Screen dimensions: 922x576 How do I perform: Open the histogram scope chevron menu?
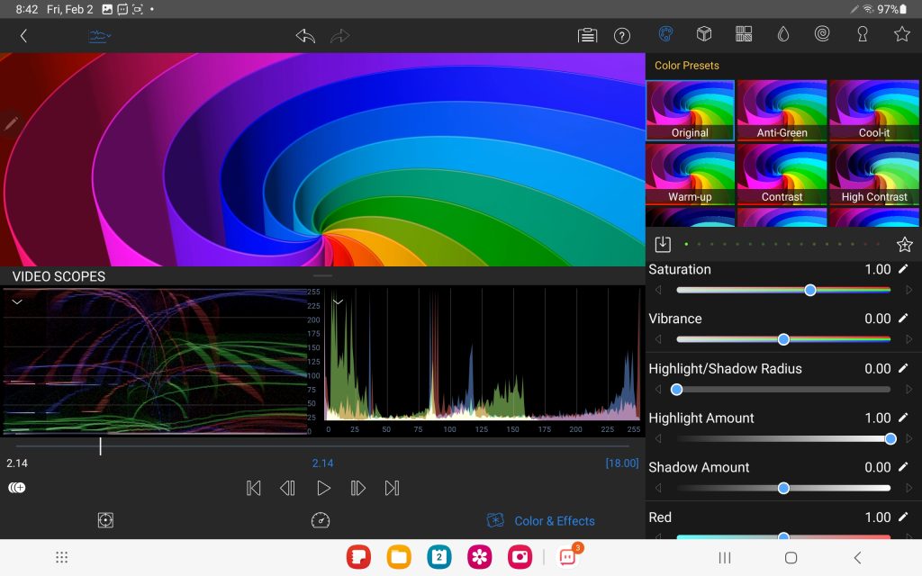(x=339, y=301)
